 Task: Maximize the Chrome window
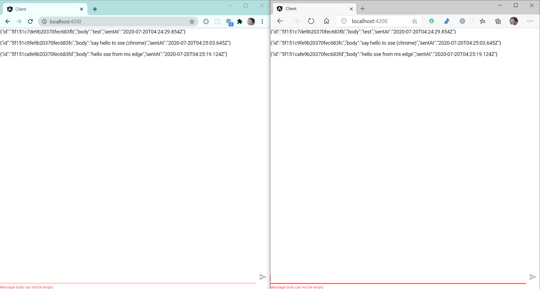pos(246,6)
